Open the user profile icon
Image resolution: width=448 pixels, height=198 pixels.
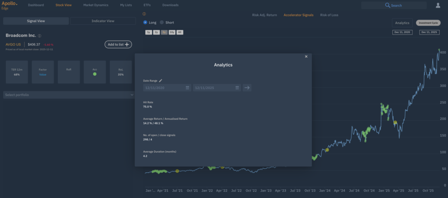pos(438,5)
